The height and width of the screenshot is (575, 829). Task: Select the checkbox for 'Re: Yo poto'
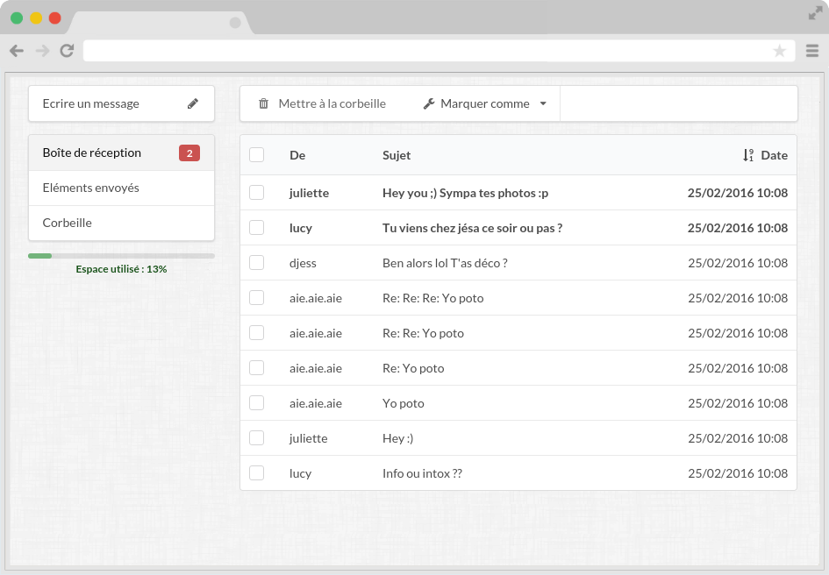coord(256,368)
